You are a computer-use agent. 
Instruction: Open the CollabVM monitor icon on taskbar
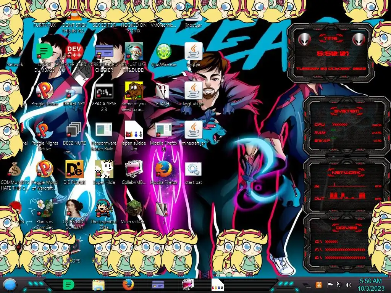coord(188,285)
